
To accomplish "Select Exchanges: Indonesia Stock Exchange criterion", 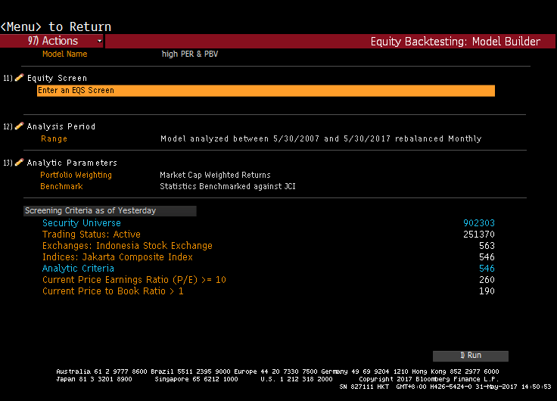I will pos(127,246).
